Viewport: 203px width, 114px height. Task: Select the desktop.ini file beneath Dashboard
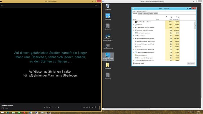pyautogui.click(x=108, y=26)
